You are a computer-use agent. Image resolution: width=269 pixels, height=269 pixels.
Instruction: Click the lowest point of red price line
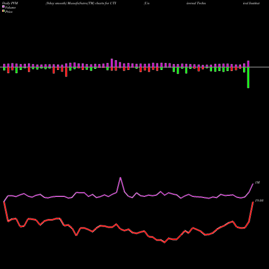(165, 243)
